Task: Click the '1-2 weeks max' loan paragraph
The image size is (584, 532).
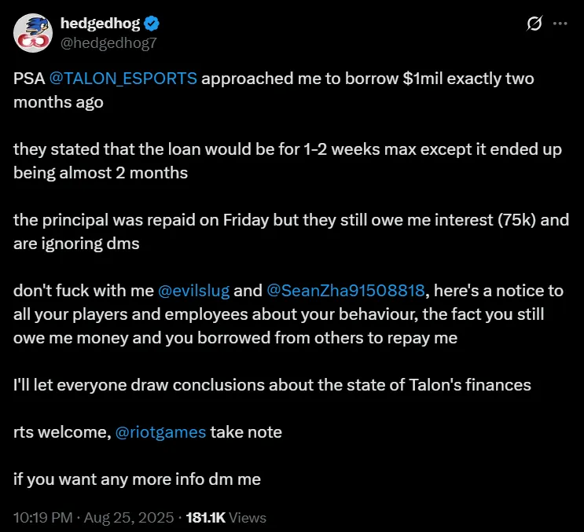Action: click(287, 150)
